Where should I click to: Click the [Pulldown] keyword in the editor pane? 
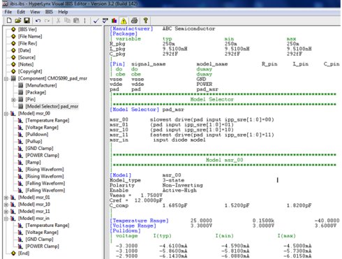(126, 230)
